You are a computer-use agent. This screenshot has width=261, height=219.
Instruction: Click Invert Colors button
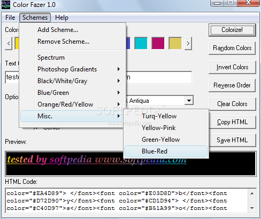point(232,67)
